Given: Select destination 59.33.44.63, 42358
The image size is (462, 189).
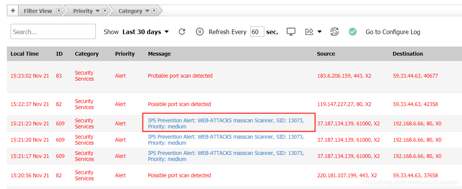Looking at the screenshot, I should (415, 104).
